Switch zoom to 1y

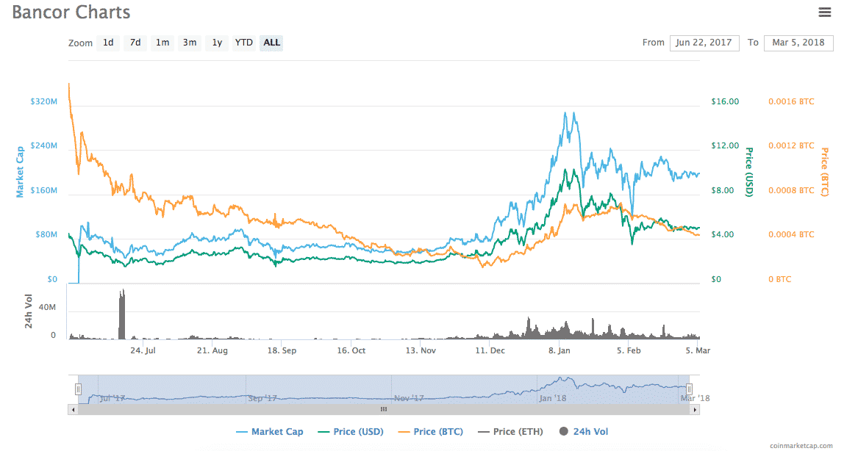[217, 43]
